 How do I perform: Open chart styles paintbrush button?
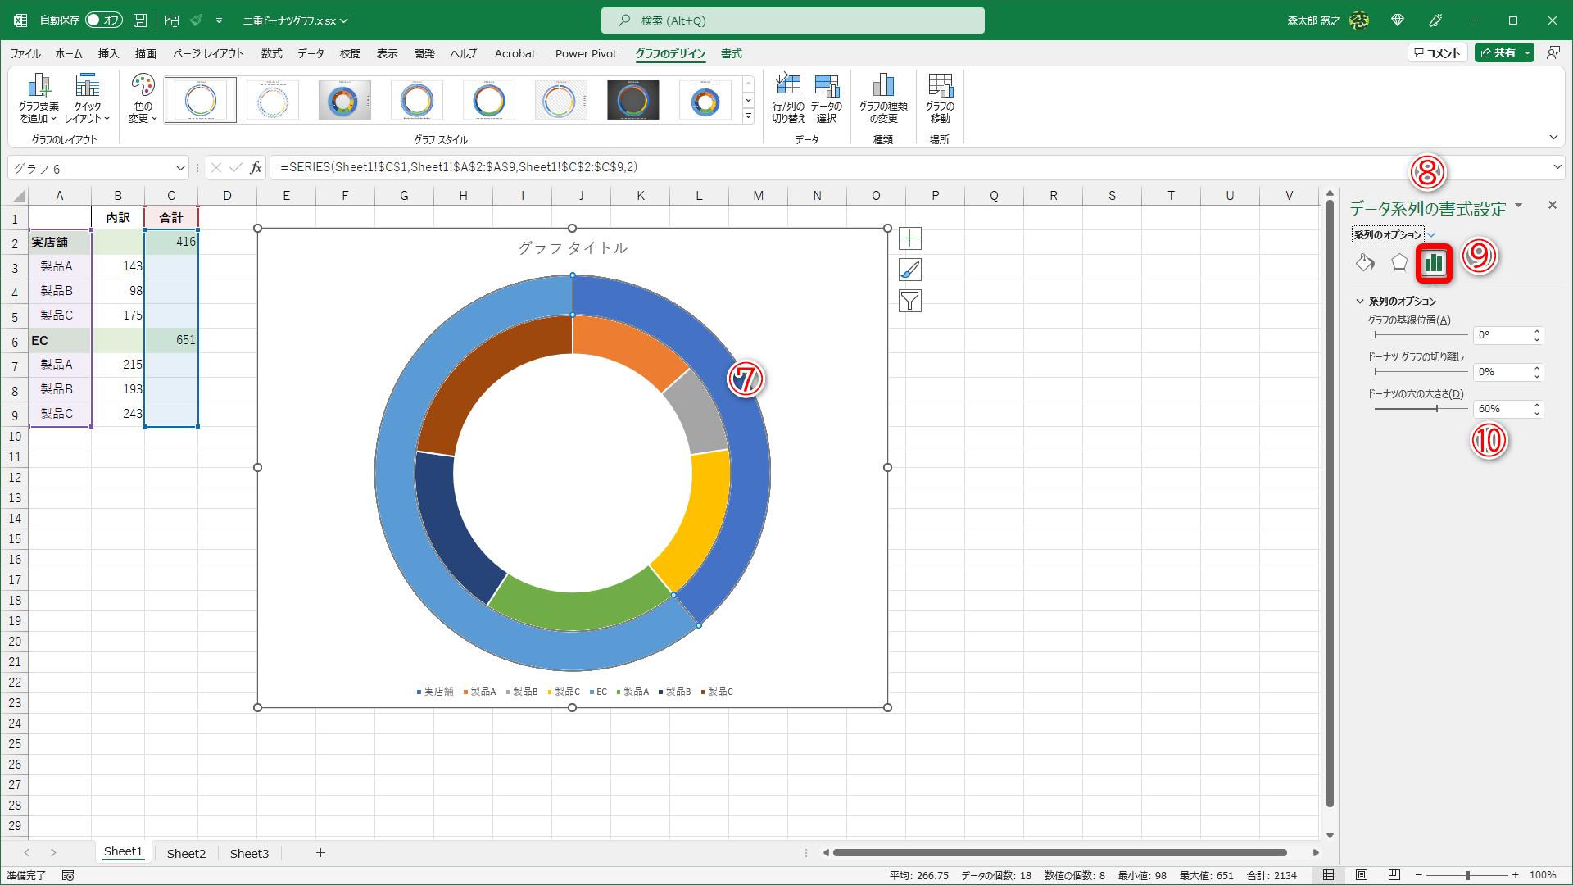tap(909, 270)
